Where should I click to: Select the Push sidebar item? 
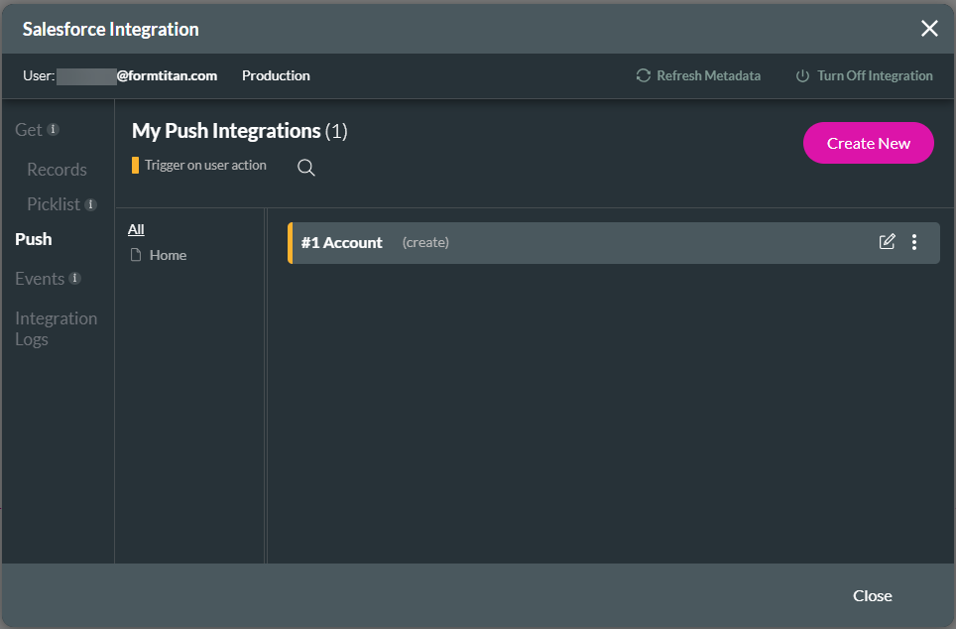(33, 238)
